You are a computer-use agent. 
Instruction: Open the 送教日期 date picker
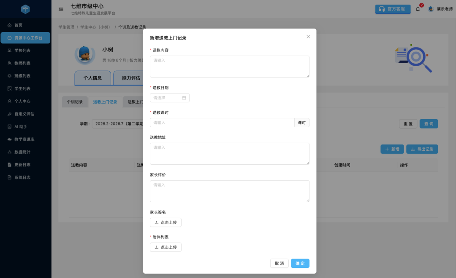click(170, 98)
